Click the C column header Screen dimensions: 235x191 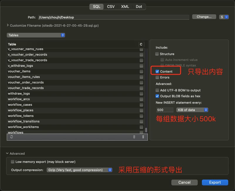(x=141, y=44)
